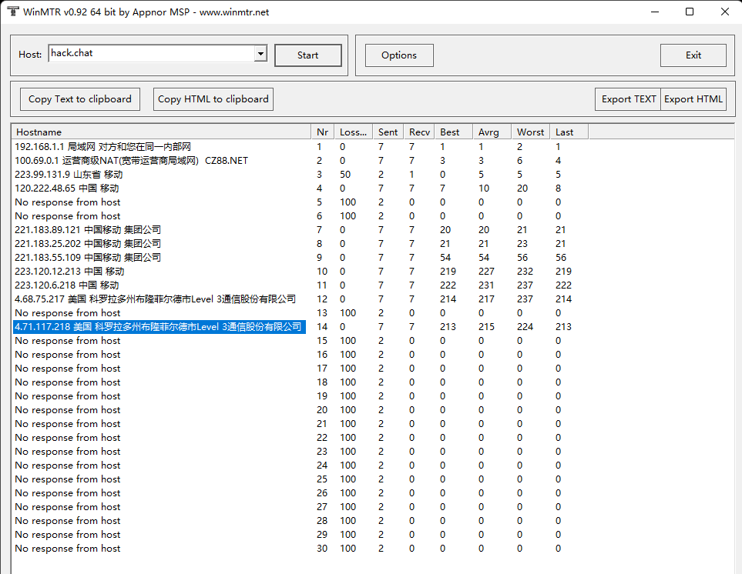This screenshot has width=742, height=574.
Task: Click Export HTML button
Action: coord(693,99)
